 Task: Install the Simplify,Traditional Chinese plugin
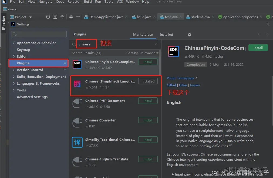click(148, 140)
